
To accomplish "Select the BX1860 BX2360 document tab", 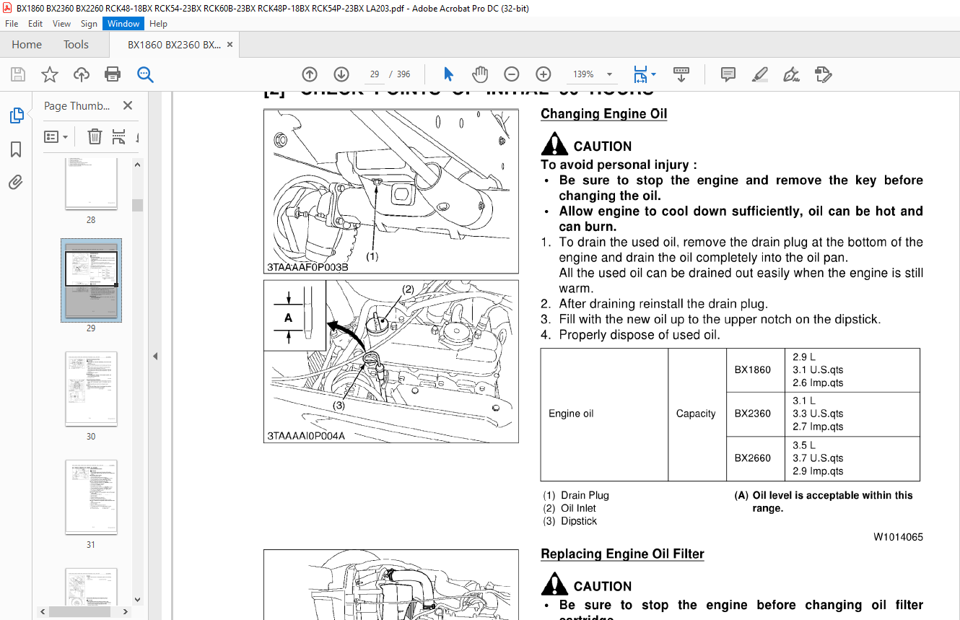I will 174,45.
